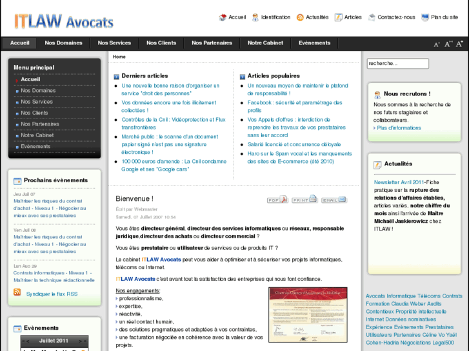Open the Newsletter Avril 2011 link
Screen dimensions: 469x351
pos(399,182)
